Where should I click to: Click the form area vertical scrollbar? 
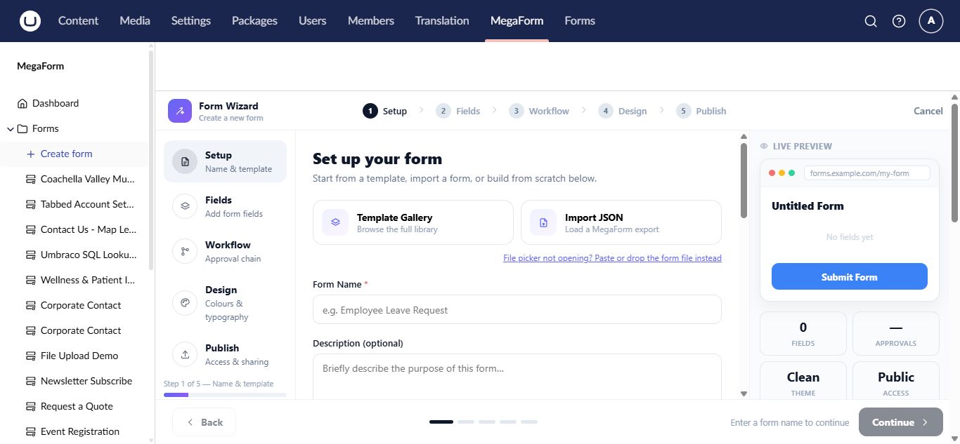(744, 181)
